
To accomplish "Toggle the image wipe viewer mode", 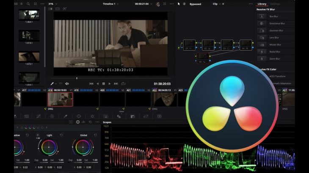I will [x=50, y=9].
